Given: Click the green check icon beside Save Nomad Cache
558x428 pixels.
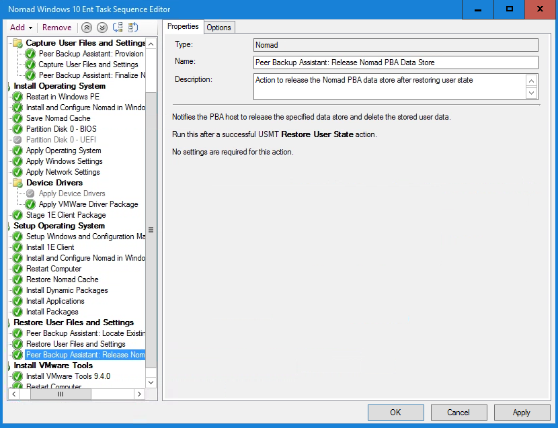Looking at the screenshot, I should 17,118.
